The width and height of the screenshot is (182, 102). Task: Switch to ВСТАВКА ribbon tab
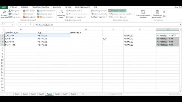[x=24, y=7]
